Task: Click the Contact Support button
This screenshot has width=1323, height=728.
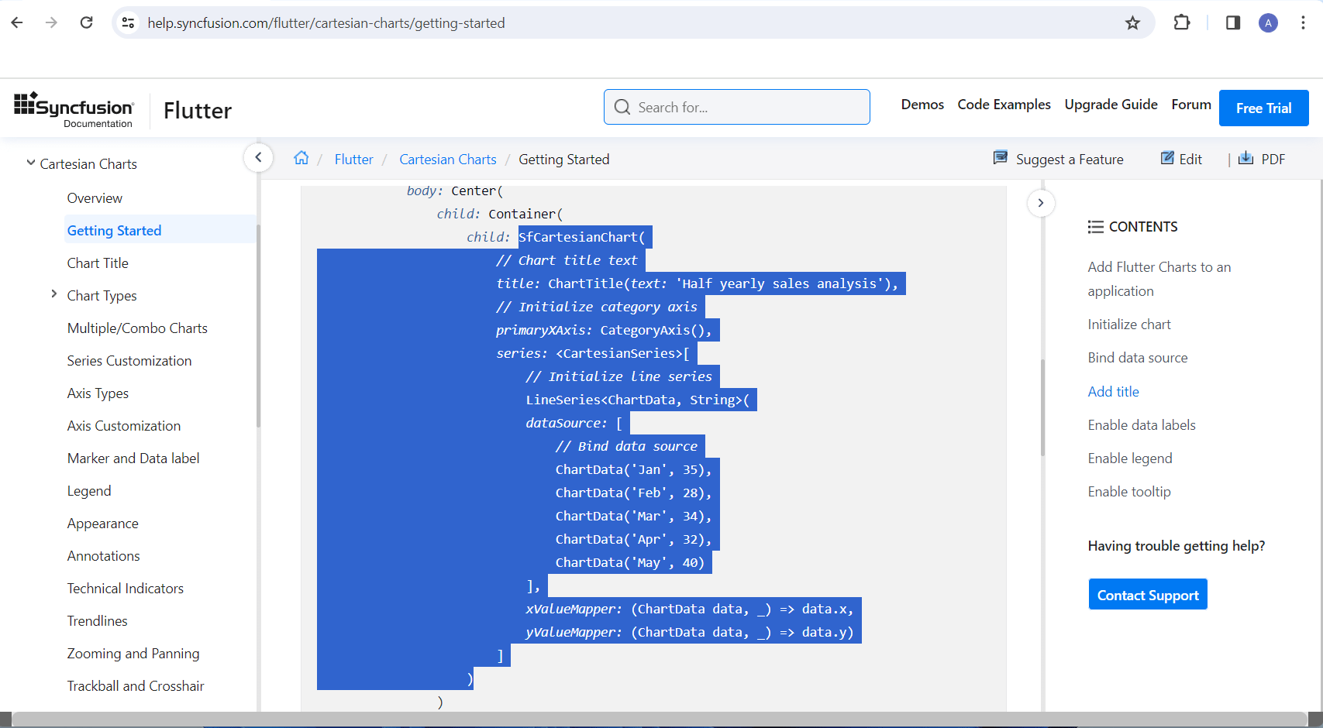Action: (x=1148, y=595)
